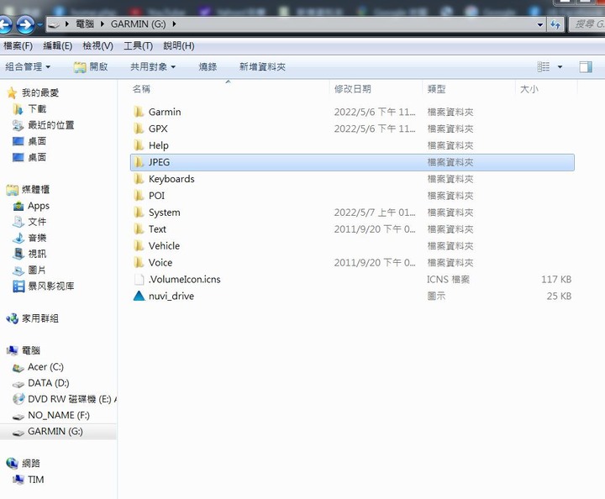
Task: Open the DATA (D:) drive
Action: [49, 383]
